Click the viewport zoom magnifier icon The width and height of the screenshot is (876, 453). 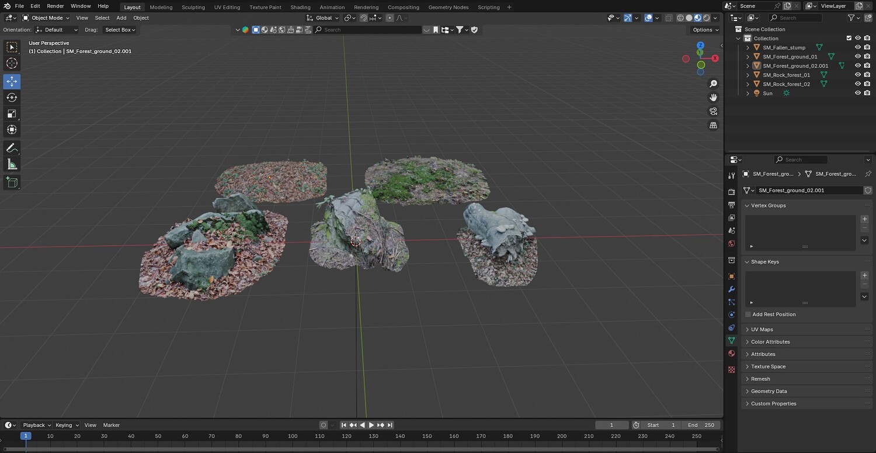[x=713, y=84]
